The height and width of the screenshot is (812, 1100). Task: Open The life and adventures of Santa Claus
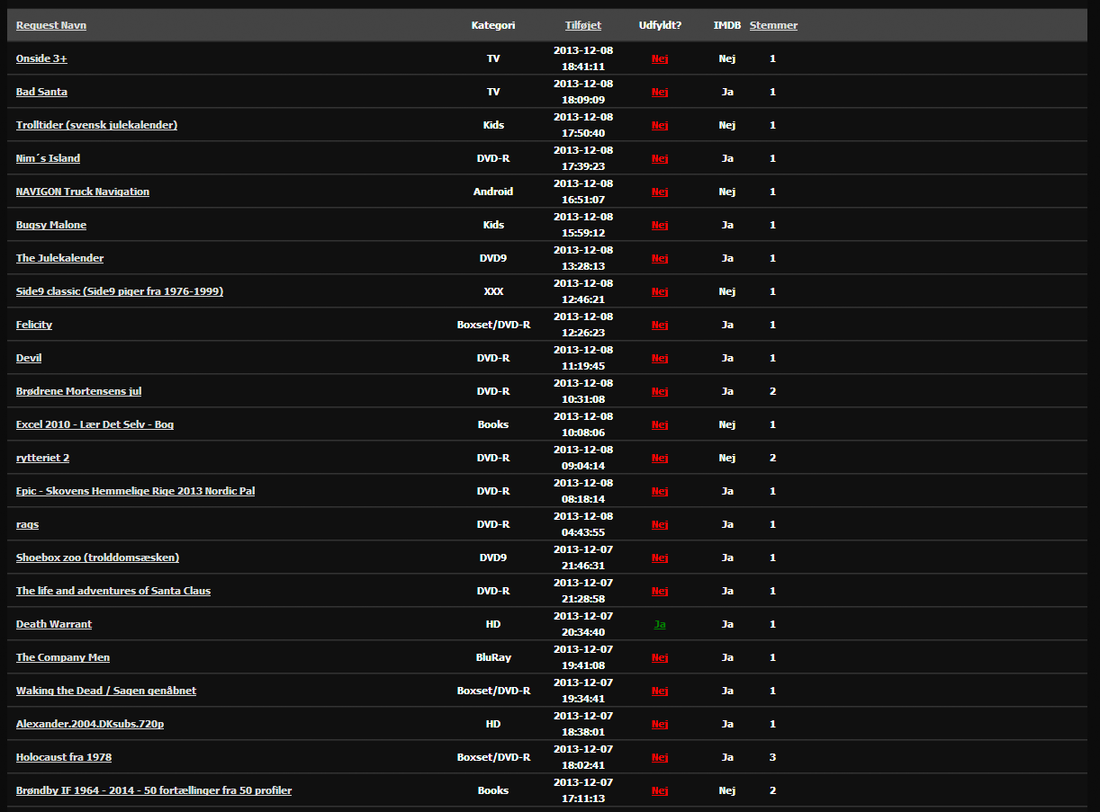point(113,591)
